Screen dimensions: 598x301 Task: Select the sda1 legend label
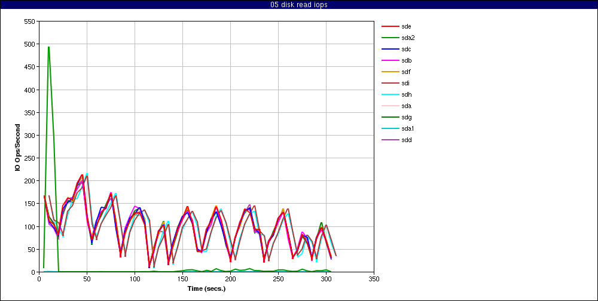408,128
